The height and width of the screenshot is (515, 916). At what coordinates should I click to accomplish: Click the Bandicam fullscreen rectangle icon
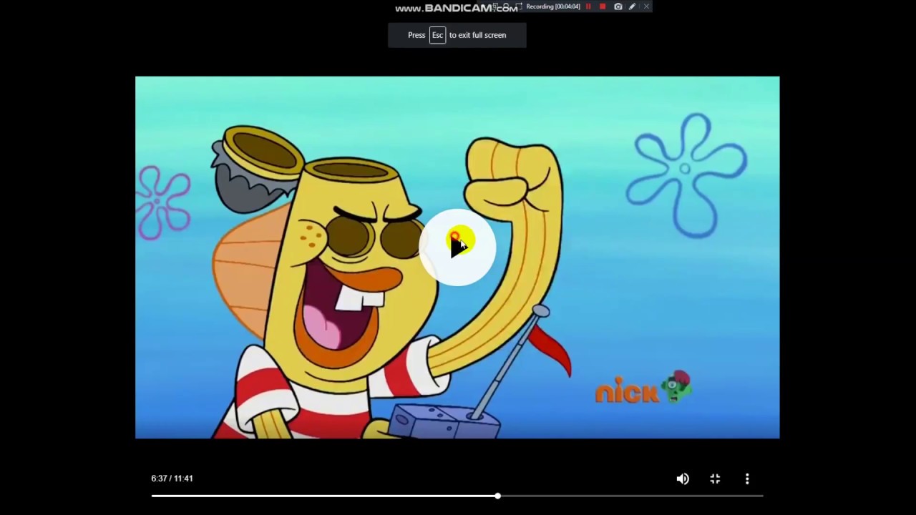[519, 6]
